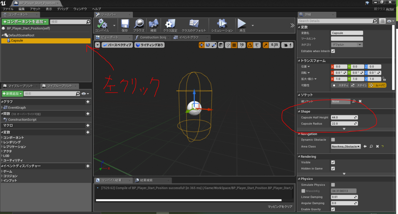Image resolution: width=398 pixels, height=214 pixels.
Task: Click the Play (再生) button
Action: [242, 24]
